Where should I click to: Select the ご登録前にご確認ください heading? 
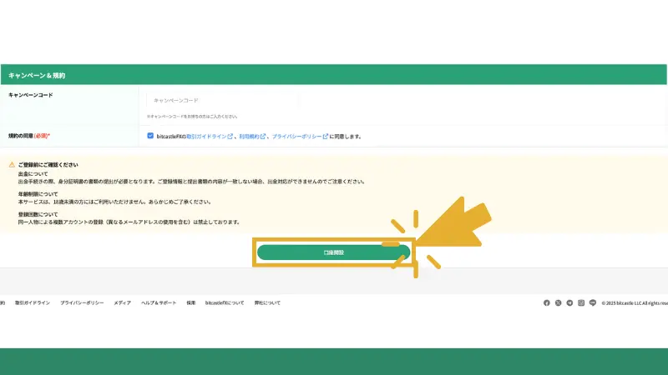[48, 164]
